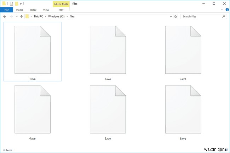Click the 5.xvo file name label
This screenshot has height=153, width=230.
pos(108,139)
